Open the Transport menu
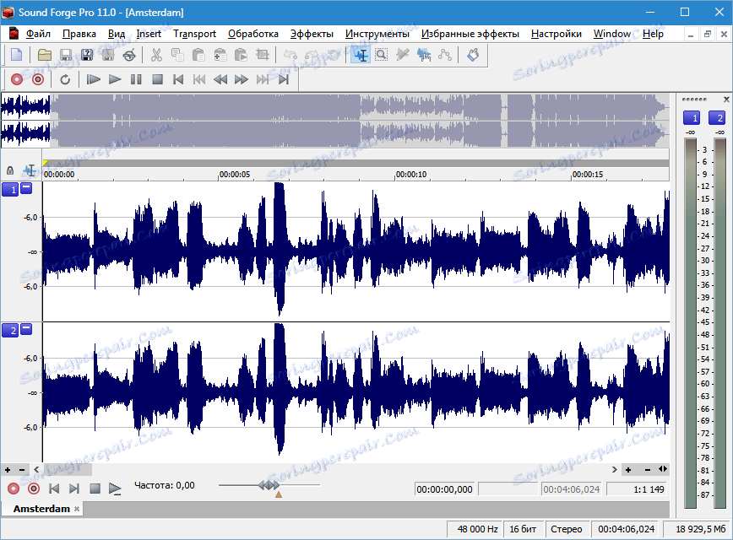The image size is (733, 540). (x=194, y=34)
